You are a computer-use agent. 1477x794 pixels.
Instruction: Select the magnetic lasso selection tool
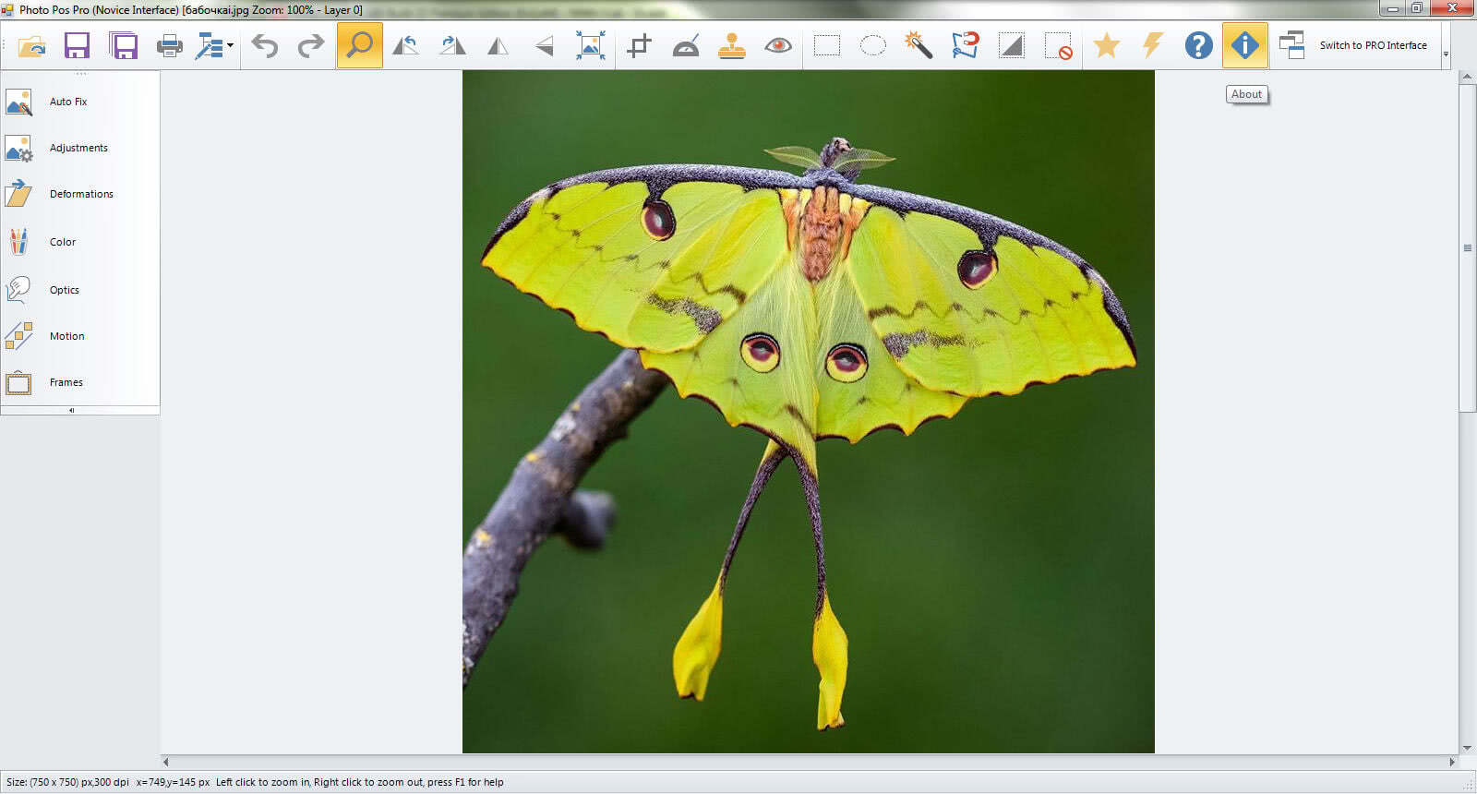[965, 45]
